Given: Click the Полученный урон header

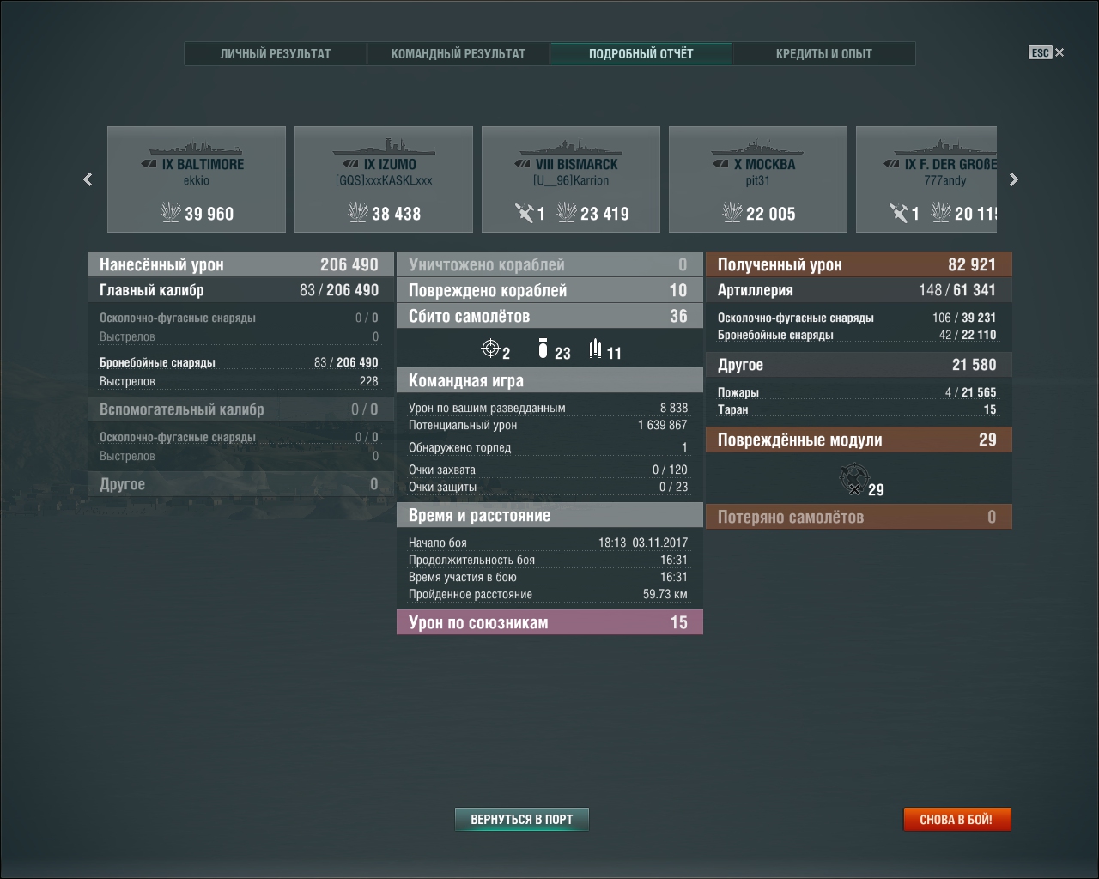Looking at the screenshot, I should pos(859,264).
